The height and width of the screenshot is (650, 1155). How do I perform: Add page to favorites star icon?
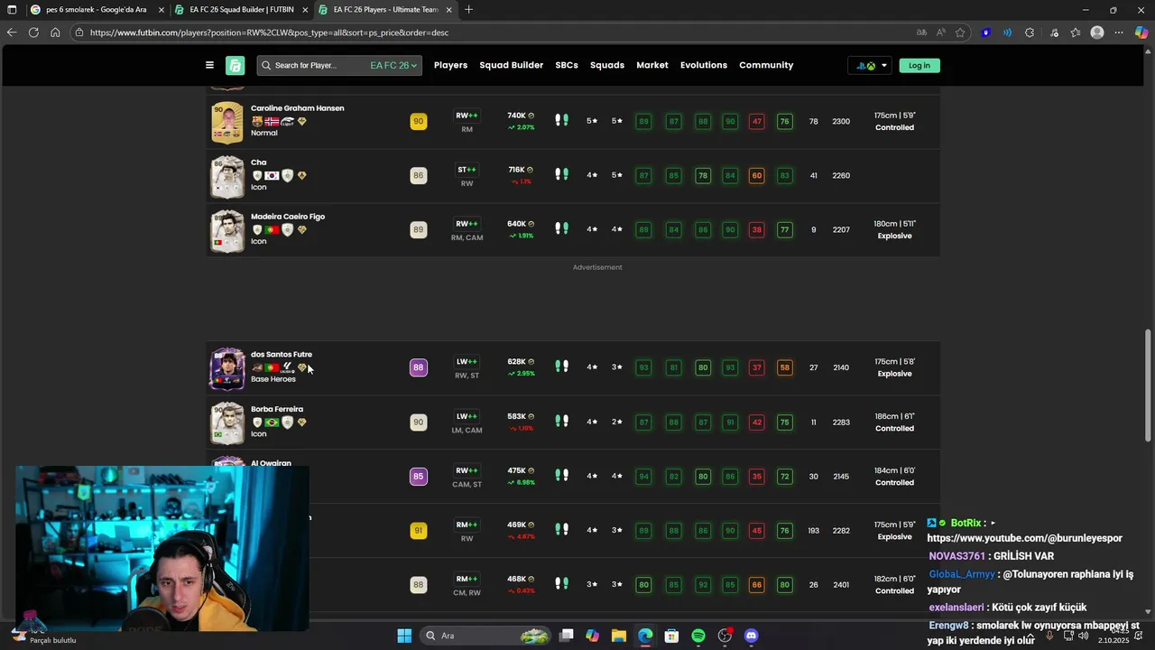click(x=961, y=32)
